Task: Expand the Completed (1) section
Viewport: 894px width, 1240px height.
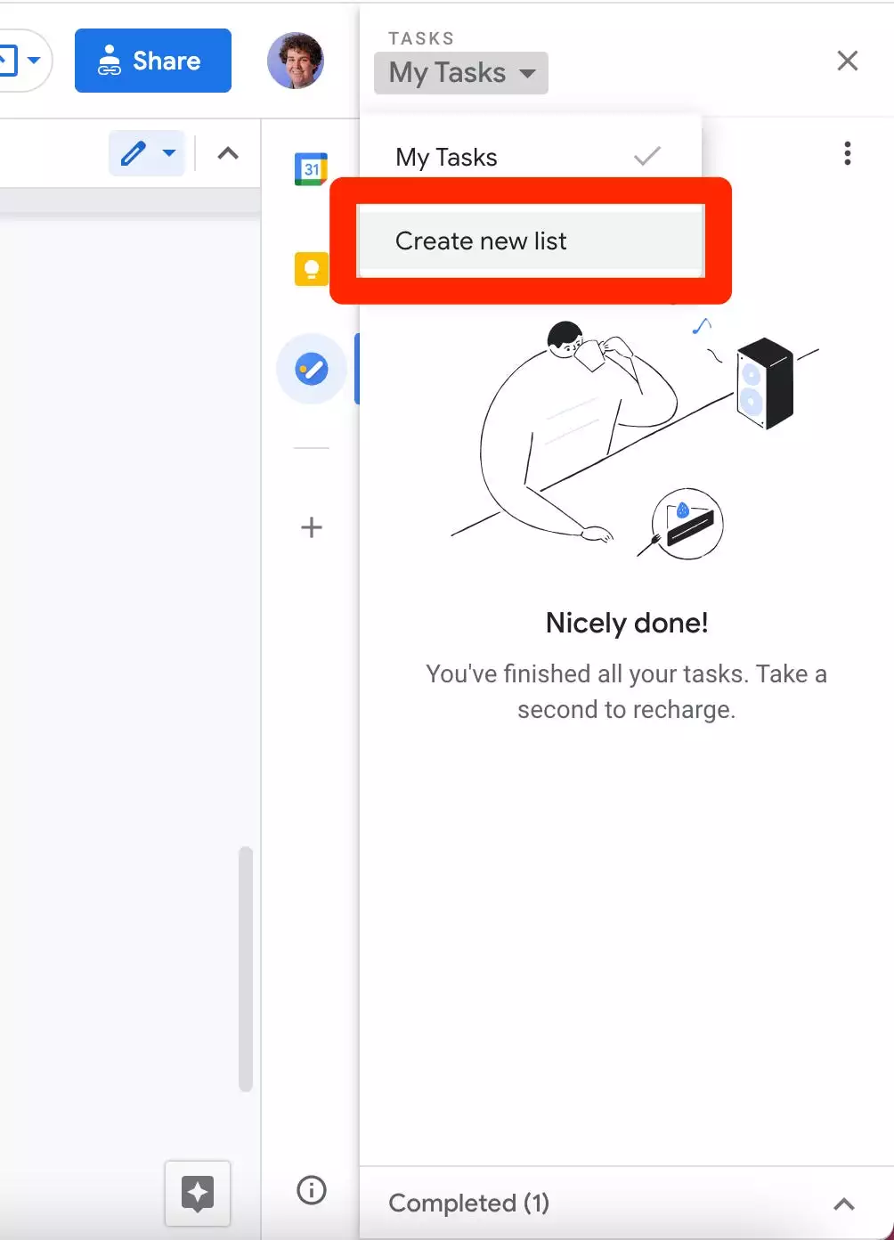Action: tap(842, 1203)
